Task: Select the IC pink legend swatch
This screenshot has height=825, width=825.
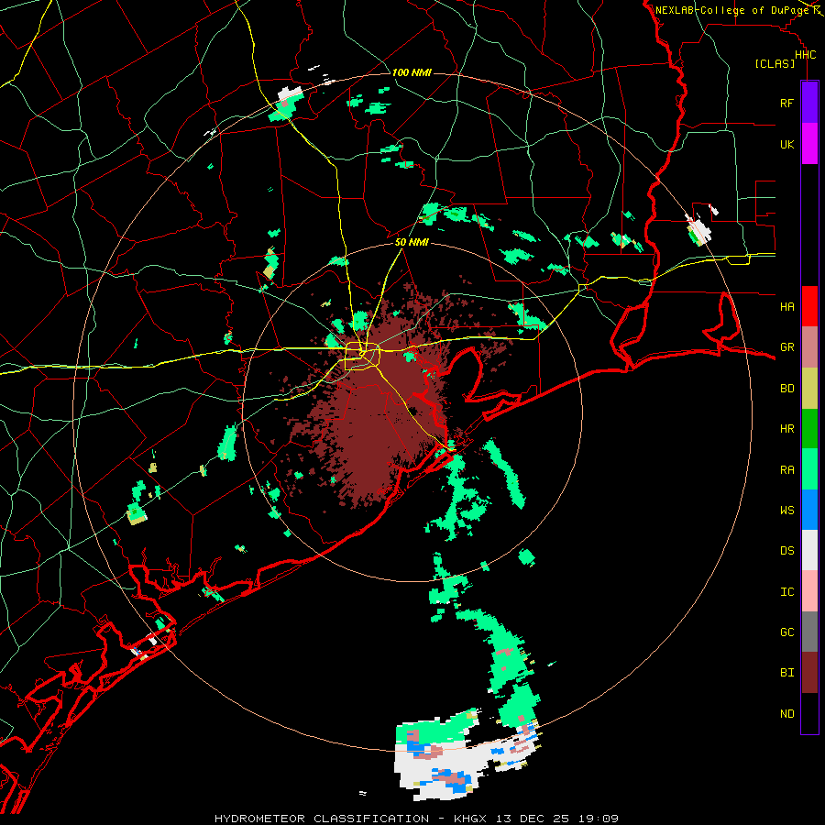Action: [809, 591]
